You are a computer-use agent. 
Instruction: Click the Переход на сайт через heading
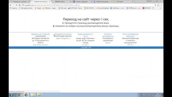[x=86, y=19]
